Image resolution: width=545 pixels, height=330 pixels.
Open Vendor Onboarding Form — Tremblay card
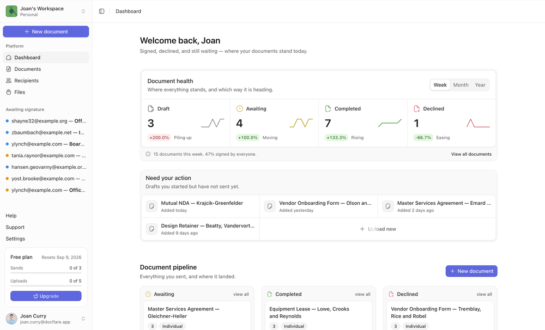pyautogui.click(x=440, y=315)
